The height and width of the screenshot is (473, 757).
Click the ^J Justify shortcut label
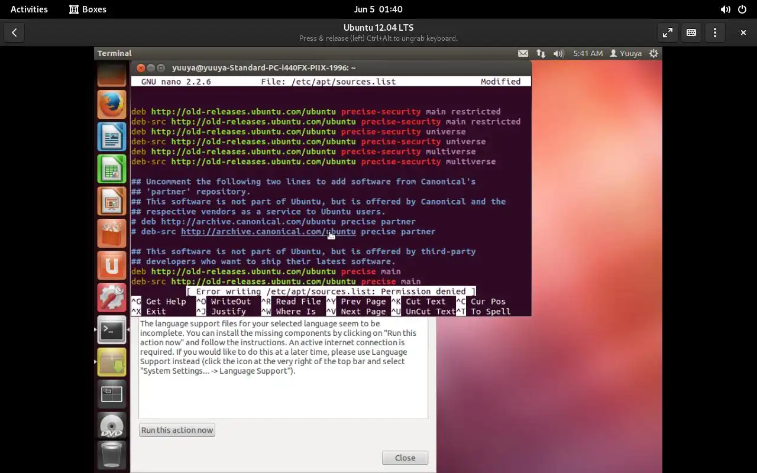point(221,312)
